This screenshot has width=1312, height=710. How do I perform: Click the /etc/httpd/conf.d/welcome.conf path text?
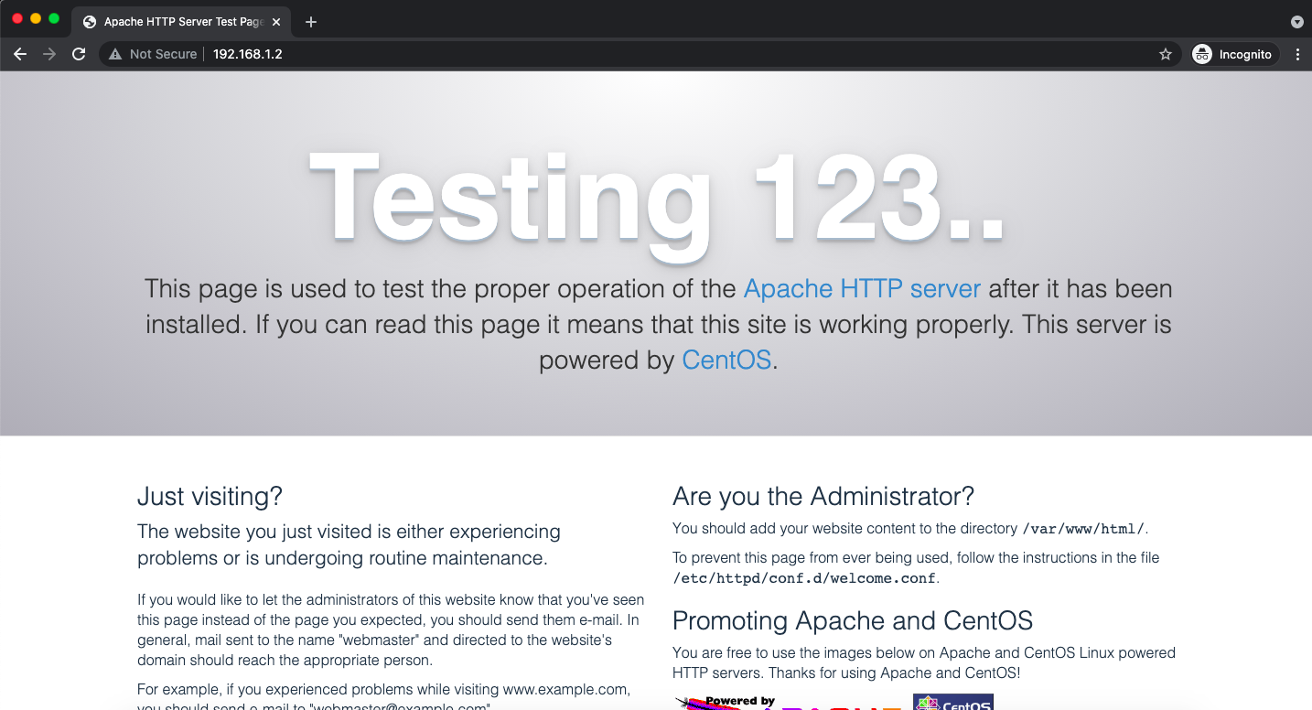(804, 578)
